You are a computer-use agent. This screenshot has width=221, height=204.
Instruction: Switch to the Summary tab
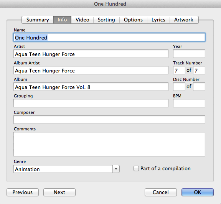point(37,20)
